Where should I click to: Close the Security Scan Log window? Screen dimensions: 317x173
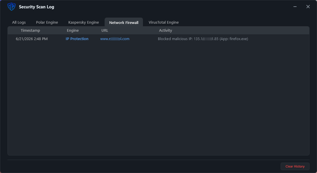click(308, 7)
